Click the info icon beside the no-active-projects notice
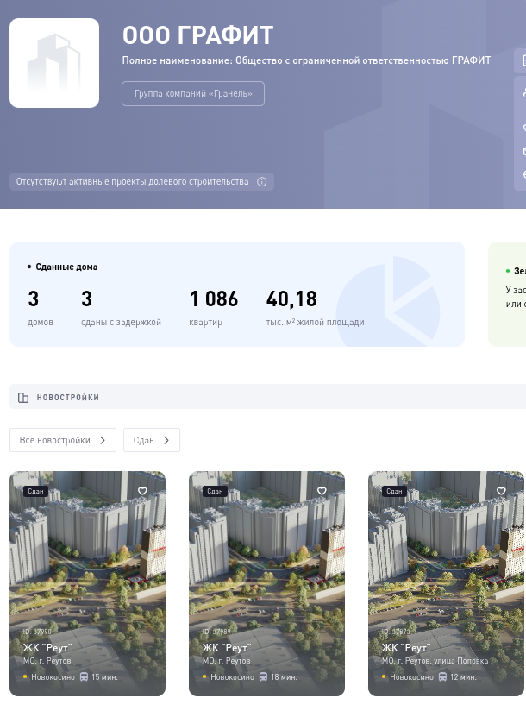The width and height of the screenshot is (526, 717). (x=262, y=182)
